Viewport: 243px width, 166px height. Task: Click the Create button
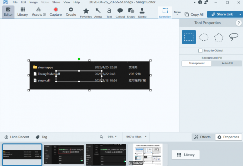71,12
